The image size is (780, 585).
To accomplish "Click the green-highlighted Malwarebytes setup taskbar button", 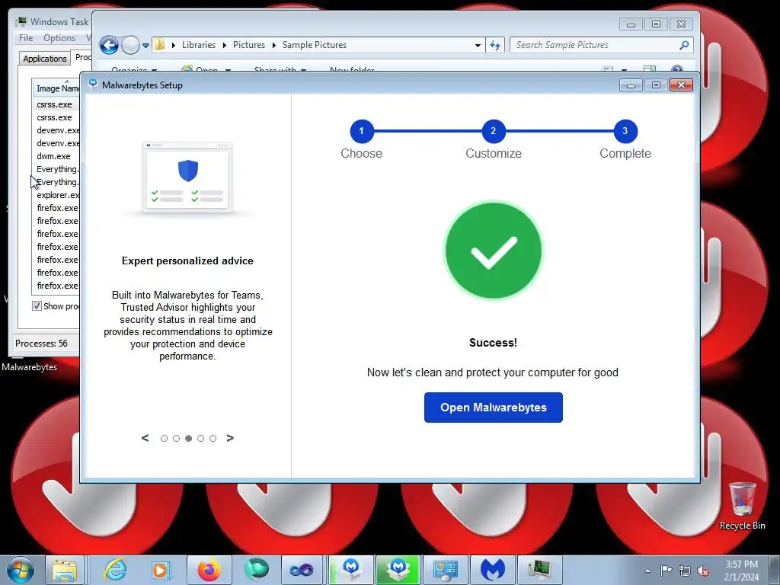I will (x=398, y=570).
